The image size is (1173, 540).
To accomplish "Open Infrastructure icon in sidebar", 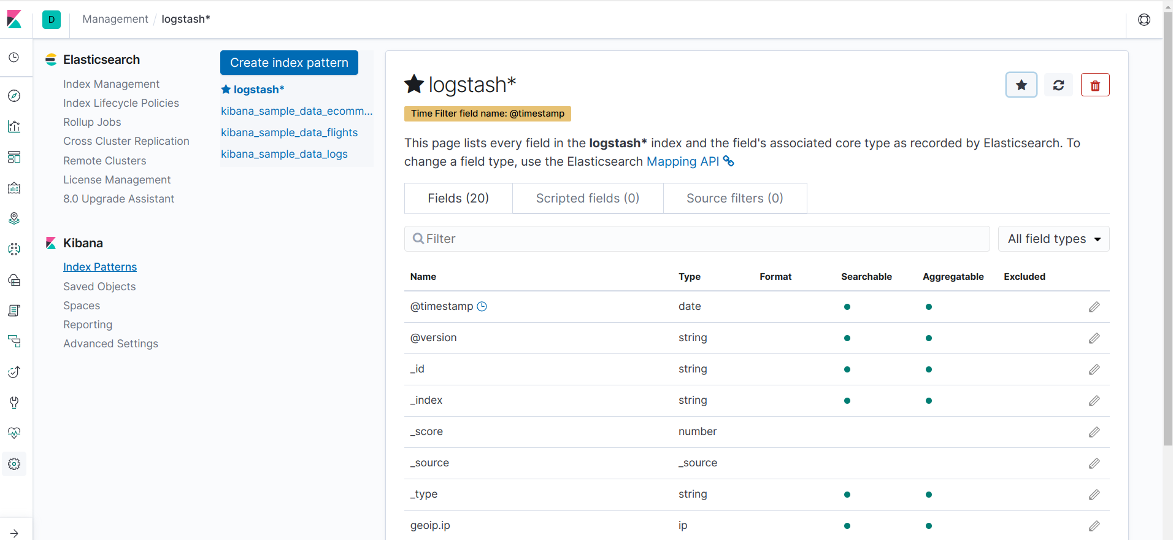I will [14, 280].
